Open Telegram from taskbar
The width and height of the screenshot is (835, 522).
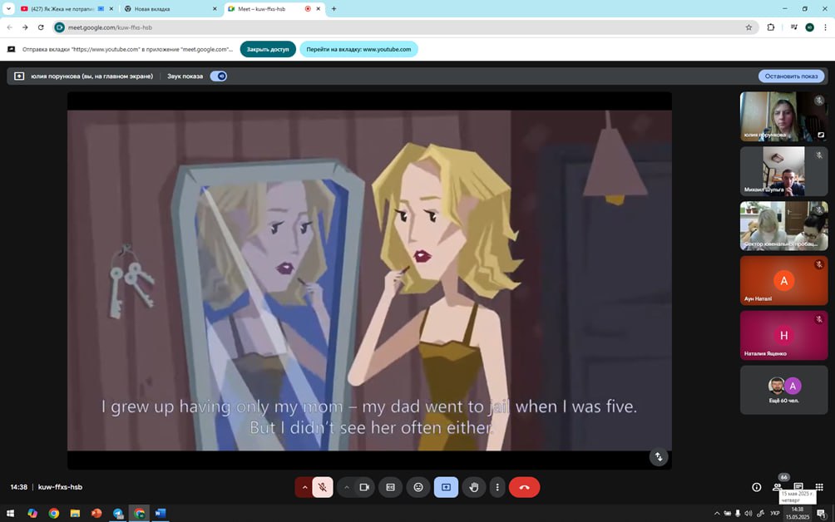tap(118, 513)
